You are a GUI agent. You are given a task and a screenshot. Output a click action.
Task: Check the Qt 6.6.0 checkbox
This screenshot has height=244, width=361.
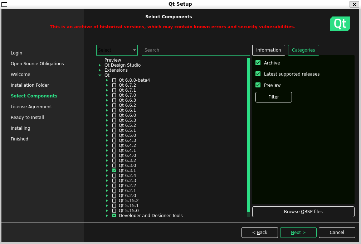click(114, 115)
